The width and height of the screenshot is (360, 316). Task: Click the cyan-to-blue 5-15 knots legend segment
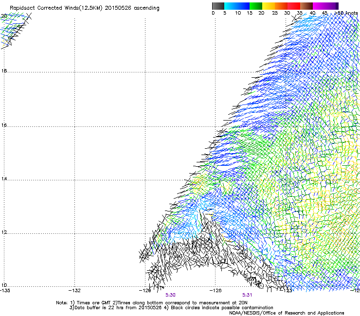(x=237, y=6)
